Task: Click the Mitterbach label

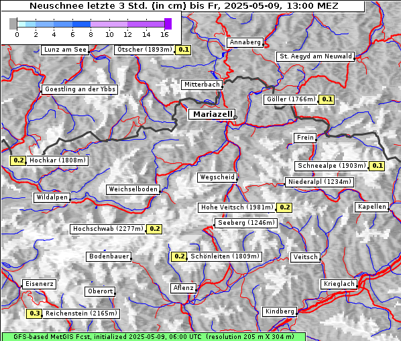Action: point(202,85)
